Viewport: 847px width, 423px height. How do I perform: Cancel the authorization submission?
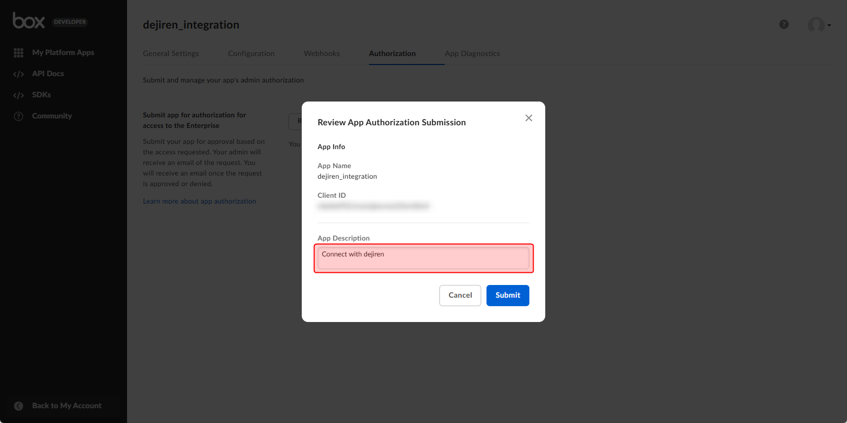(460, 296)
